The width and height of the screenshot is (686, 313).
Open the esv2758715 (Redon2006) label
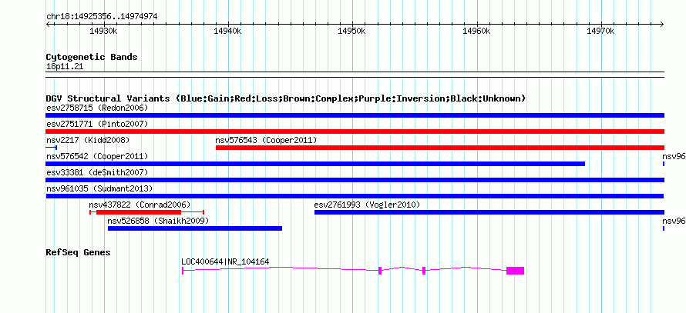point(97,108)
